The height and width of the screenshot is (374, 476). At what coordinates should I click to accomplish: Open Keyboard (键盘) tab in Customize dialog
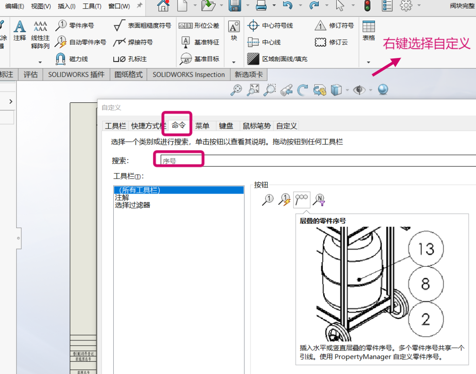(226, 126)
